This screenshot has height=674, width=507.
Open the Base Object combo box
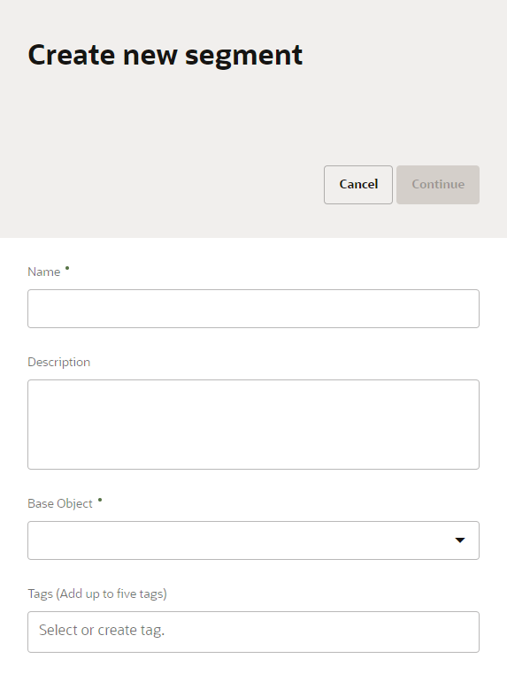pyautogui.click(x=253, y=540)
